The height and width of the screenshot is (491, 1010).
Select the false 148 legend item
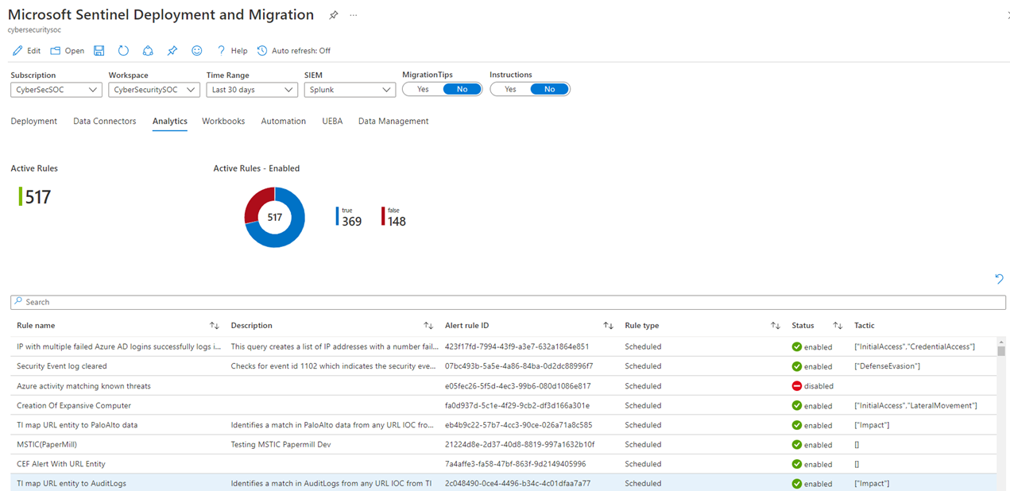point(395,217)
